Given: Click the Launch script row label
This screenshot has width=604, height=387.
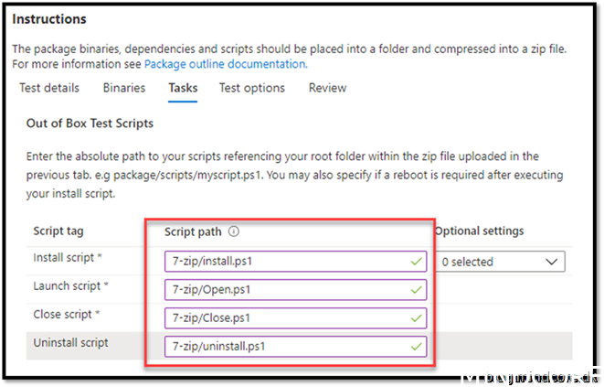Looking at the screenshot, I should (70, 286).
